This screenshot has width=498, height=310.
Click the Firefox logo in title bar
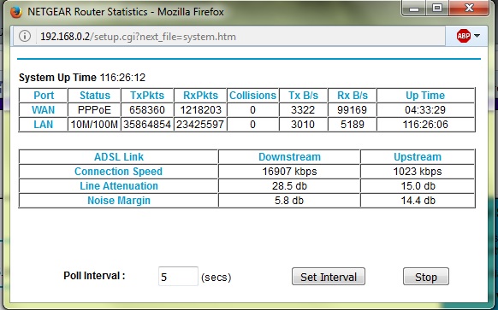15,12
